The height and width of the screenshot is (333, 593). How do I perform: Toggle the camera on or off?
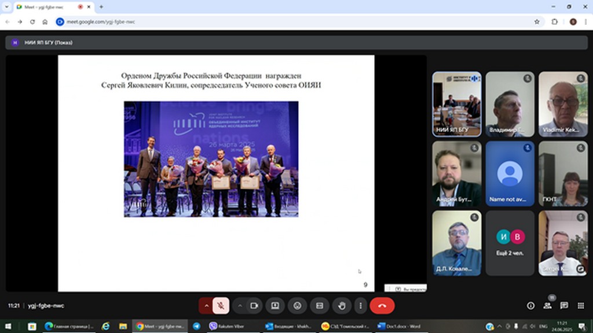(x=254, y=305)
